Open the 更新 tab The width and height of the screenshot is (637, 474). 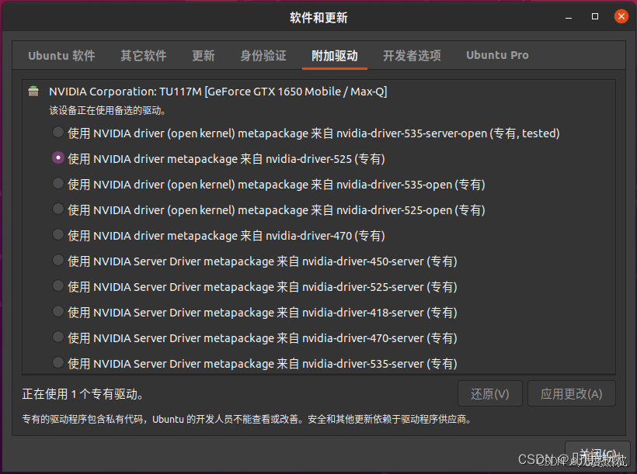[203, 56]
